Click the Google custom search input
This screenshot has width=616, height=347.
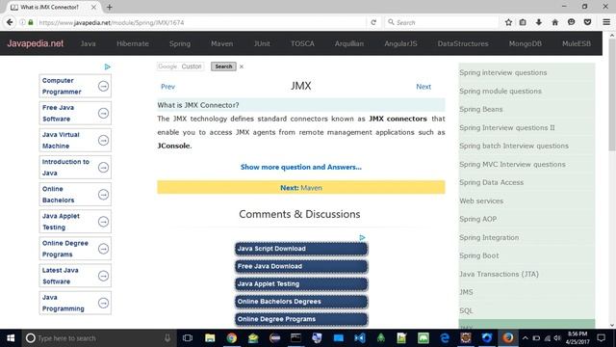pyautogui.click(x=180, y=67)
